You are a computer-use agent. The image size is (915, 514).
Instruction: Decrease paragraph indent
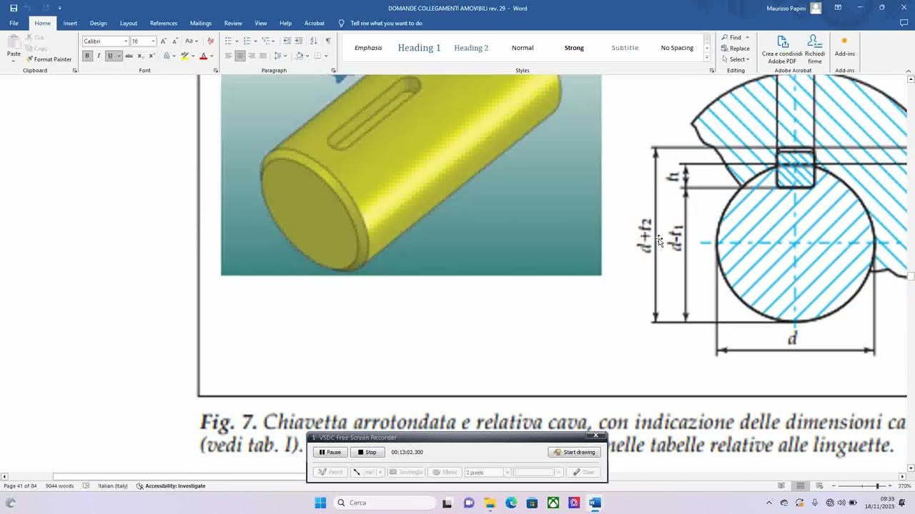click(x=287, y=41)
